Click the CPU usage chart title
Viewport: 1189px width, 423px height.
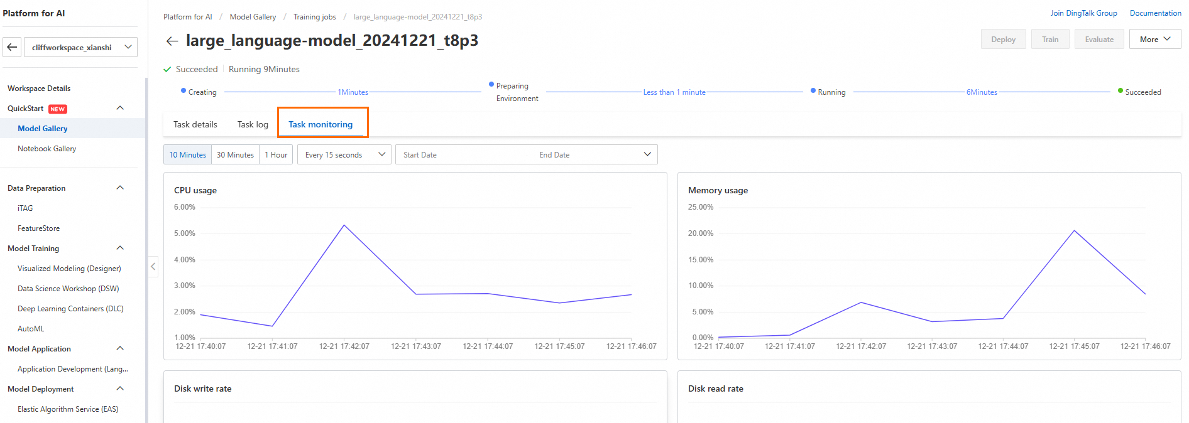tap(195, 190)
